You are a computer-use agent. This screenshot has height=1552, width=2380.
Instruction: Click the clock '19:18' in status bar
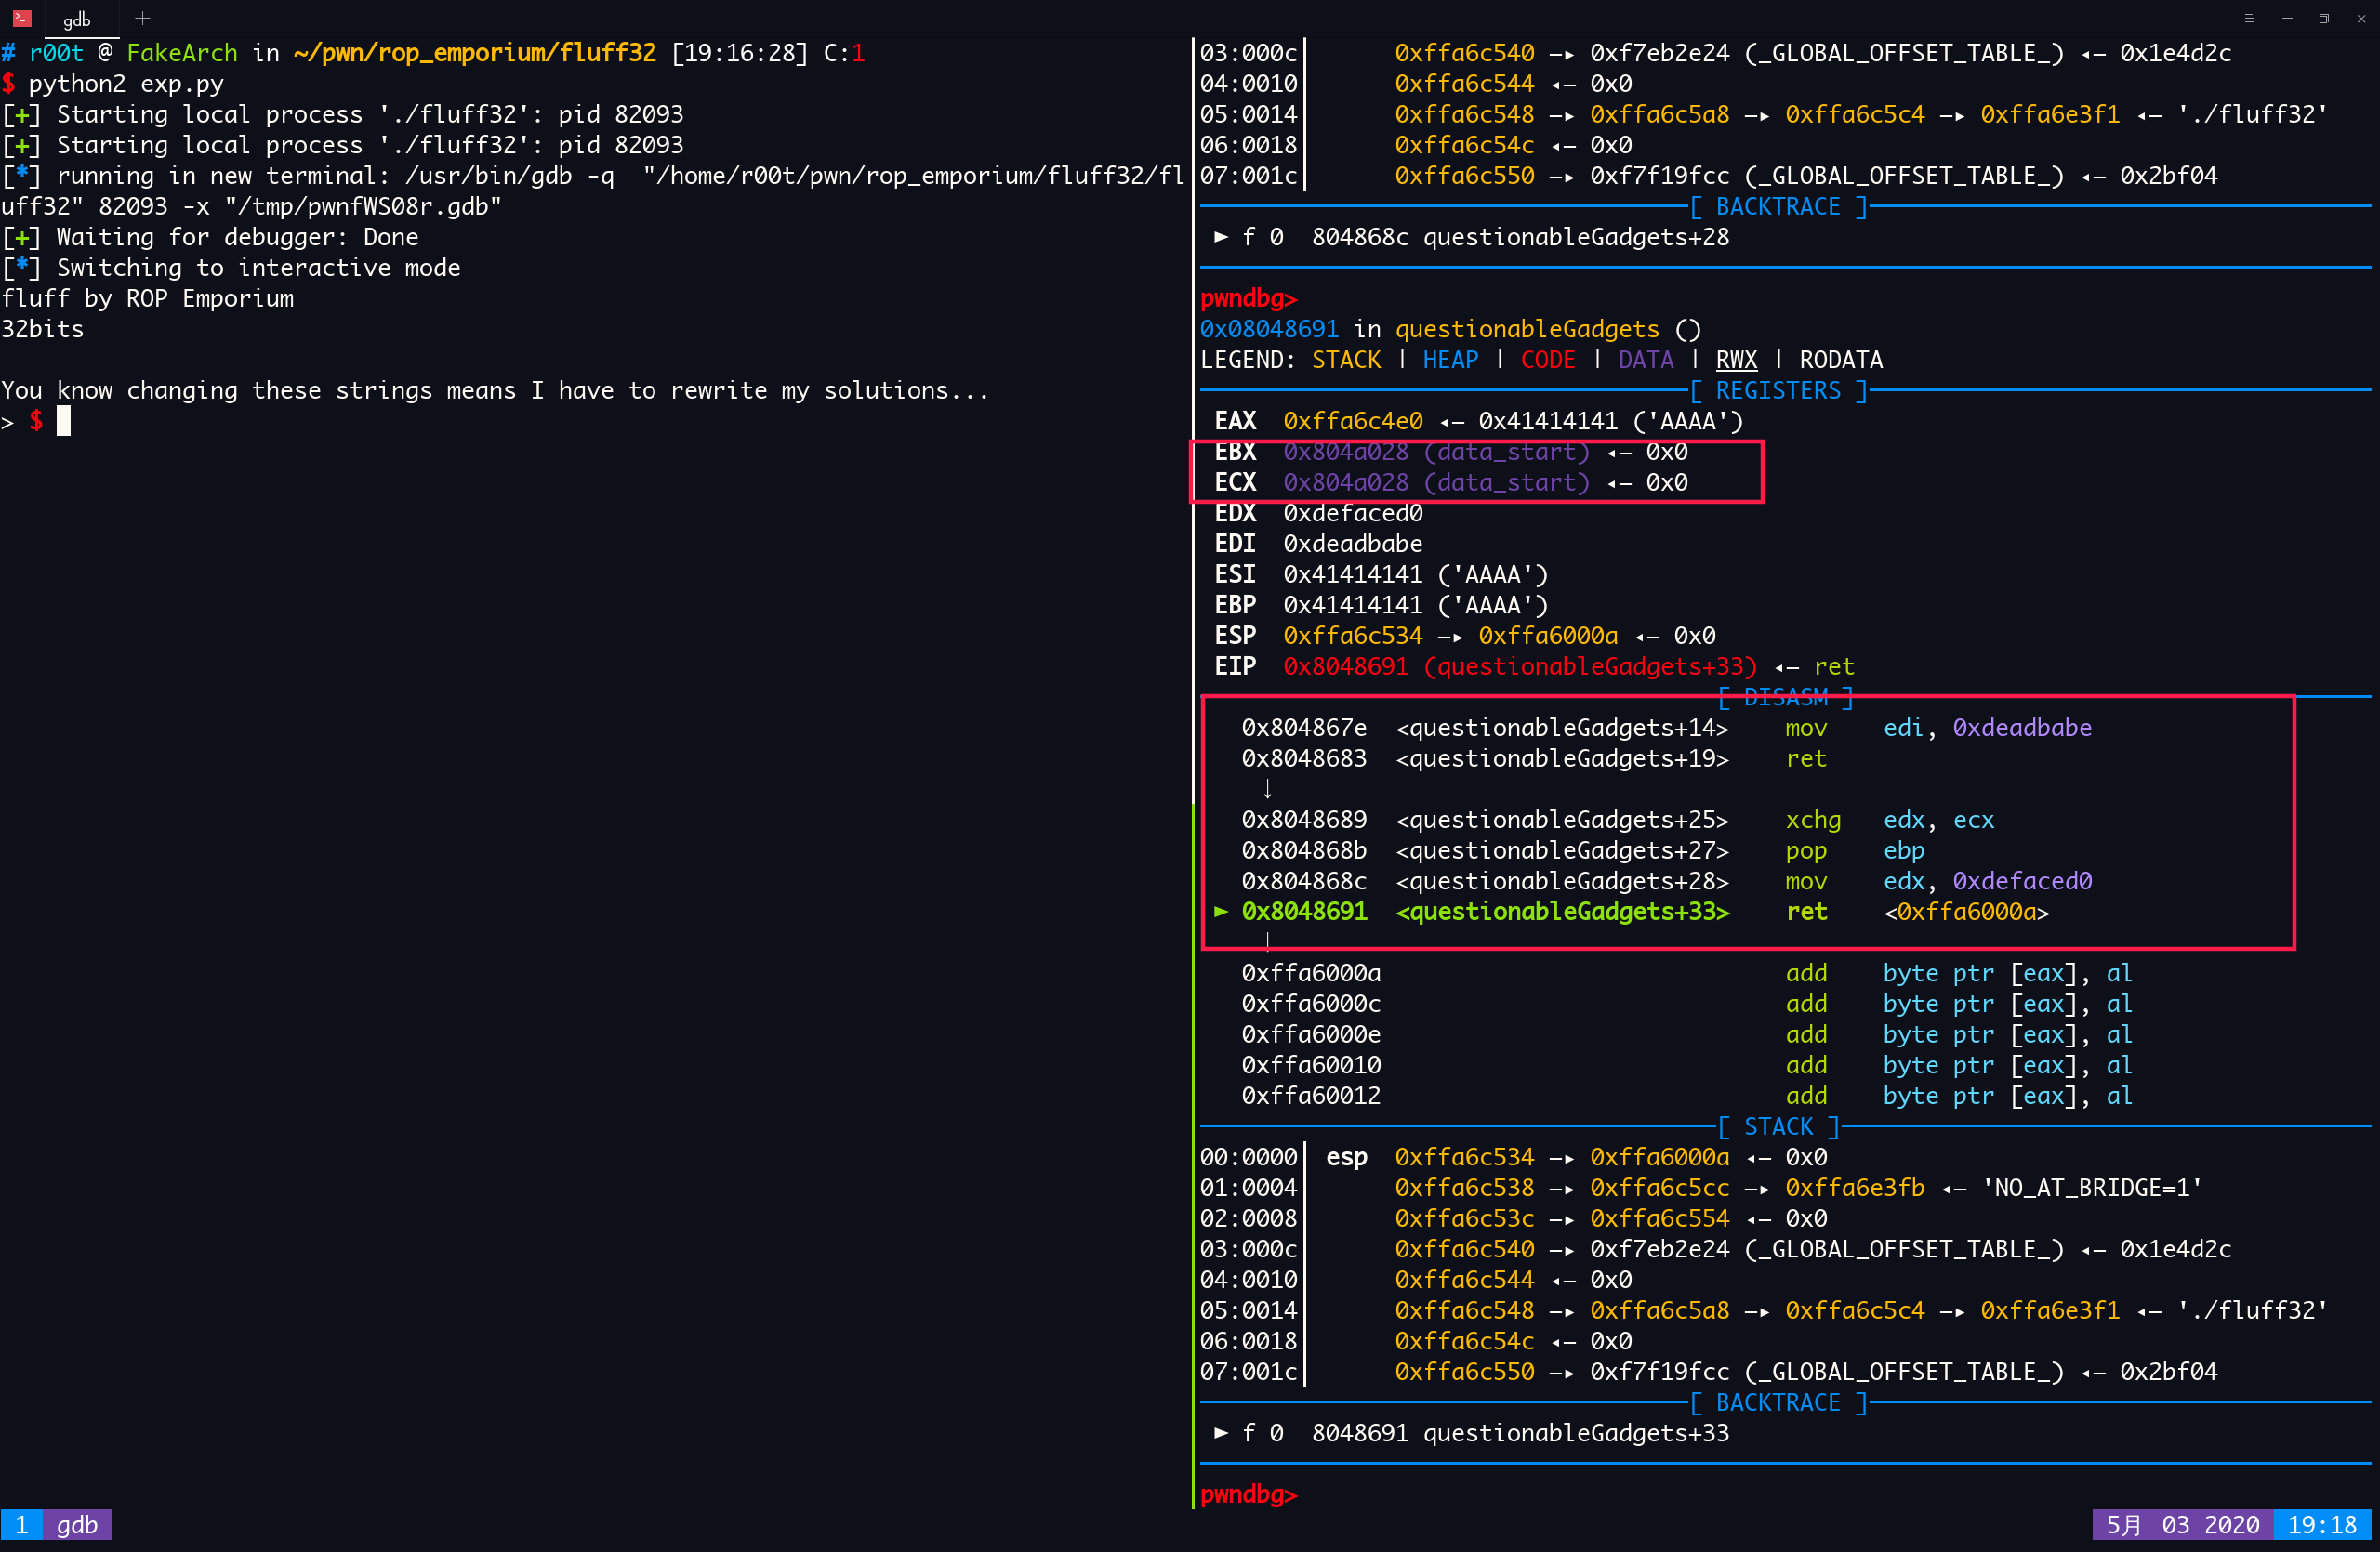pos(2322,1524)
